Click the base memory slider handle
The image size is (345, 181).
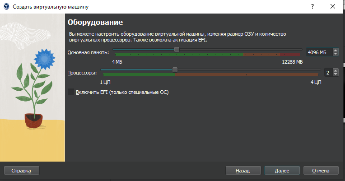point(177,50)
